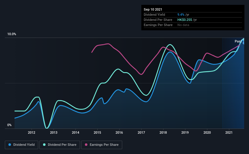Click the 10.0% y-axis label
Image resolution: width=249 pixels, height=154 pixels.
click(12, 34)
